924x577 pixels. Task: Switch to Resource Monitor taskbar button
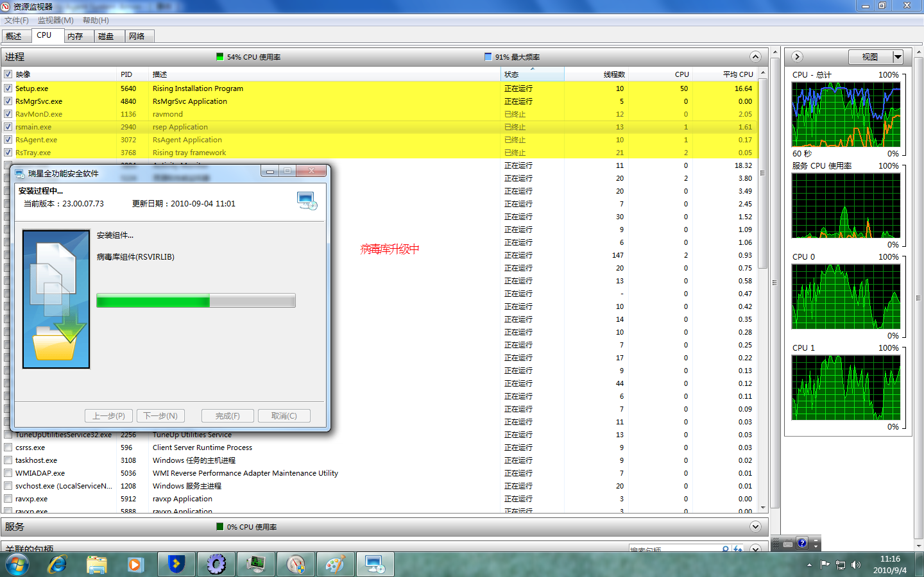point(255,565)
